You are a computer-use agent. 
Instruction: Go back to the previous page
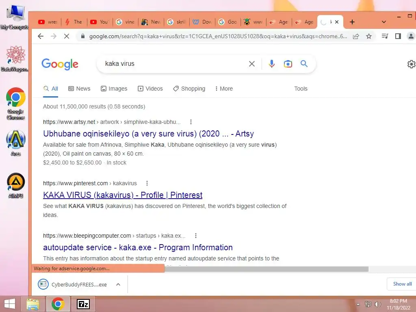click(41, 36)
